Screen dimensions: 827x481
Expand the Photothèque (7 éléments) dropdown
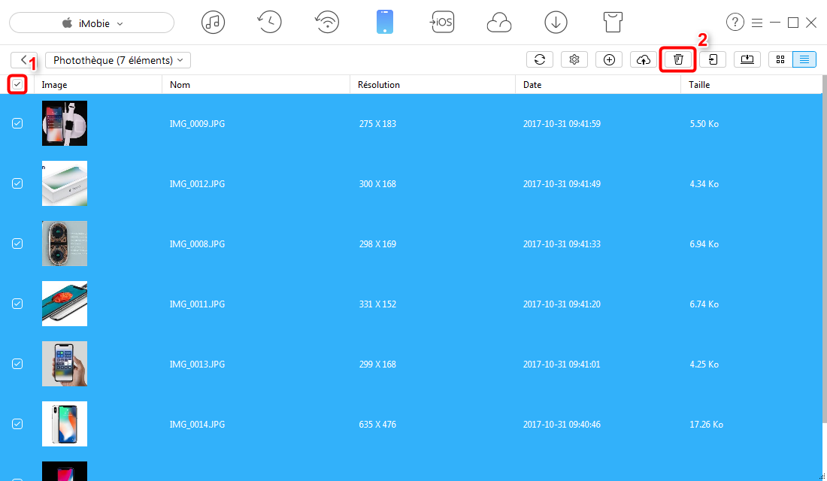pyautogui.click(x=118, y=60)
